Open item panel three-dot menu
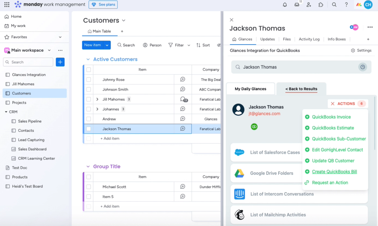The width and height of the screenshot is (378, 226). point(370,27)
